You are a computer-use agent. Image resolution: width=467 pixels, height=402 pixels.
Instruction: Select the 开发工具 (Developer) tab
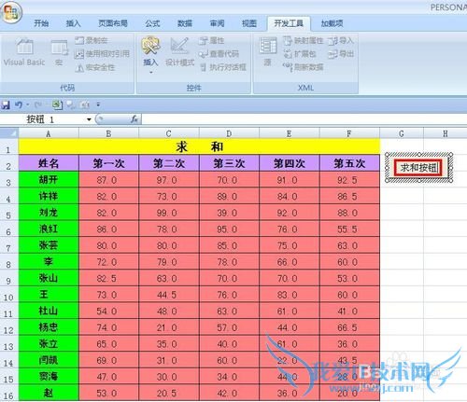coord(289,23)
